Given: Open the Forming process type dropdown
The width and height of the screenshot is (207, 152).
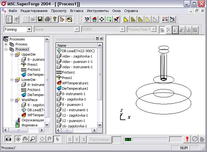Looking at the screenshot, I should (29, 29).
